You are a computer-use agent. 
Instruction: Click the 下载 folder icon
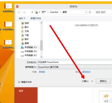[22, 35]
